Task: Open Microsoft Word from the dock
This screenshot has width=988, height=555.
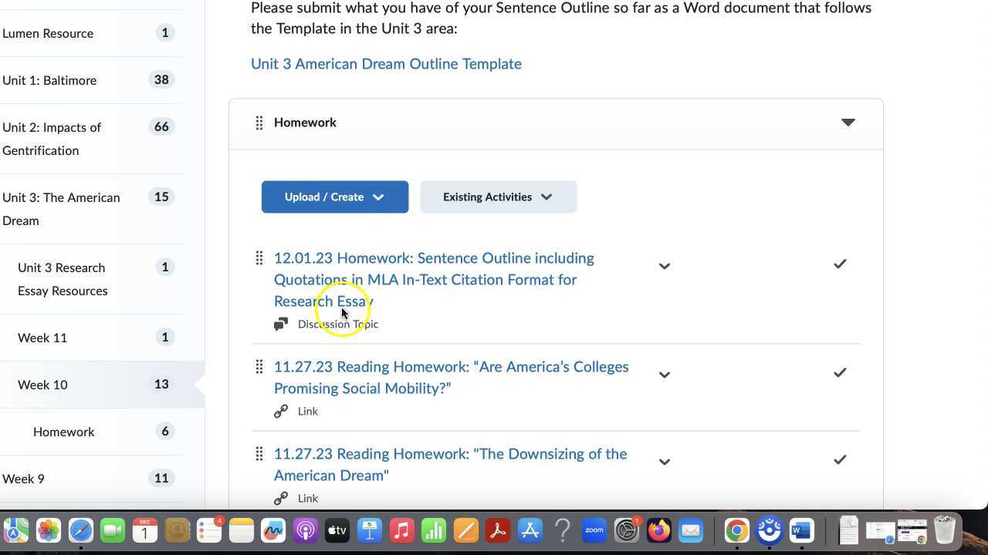Action: [x=800, y=530]
